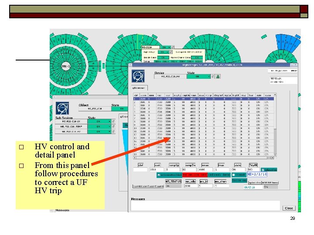The width and height of the screenshot is (314, 235).
Task: Click the 'ch#' column header in the table
Action: pos(137,95)
